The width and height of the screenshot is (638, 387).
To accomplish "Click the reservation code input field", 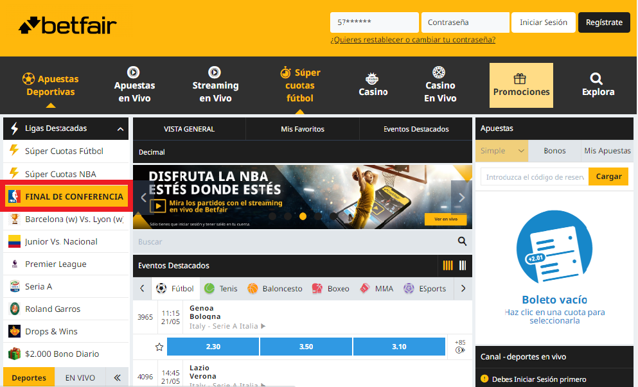I will [x=535, y=177].
